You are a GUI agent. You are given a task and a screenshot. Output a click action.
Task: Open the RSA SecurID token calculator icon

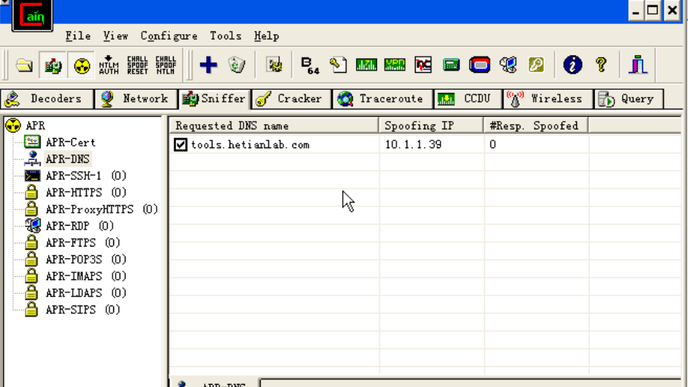click(479, 65)
